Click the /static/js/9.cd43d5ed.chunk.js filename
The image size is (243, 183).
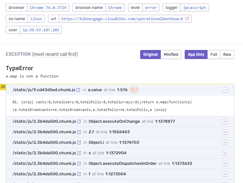click(44, 90)
